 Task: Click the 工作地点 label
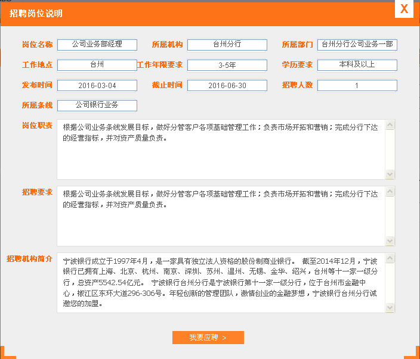tap(37, 65)
